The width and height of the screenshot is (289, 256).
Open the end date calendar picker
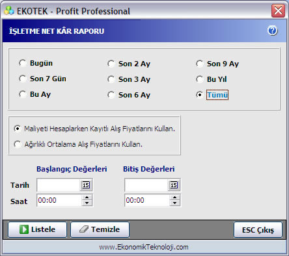click(x=174, y=185)
